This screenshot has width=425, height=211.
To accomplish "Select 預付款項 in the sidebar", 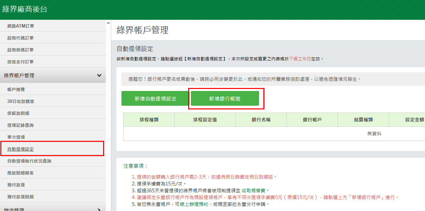I will coord(53,185).
